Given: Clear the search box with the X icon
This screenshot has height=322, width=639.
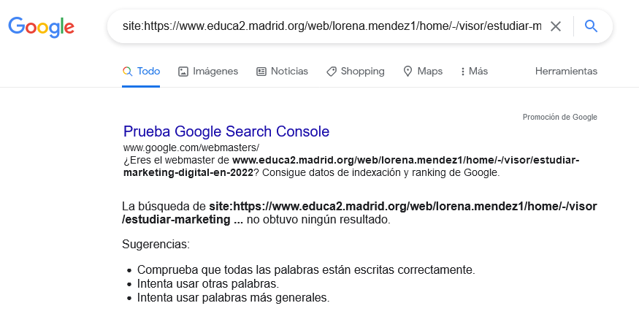Looking at the screenshot, I should point(556,27).
